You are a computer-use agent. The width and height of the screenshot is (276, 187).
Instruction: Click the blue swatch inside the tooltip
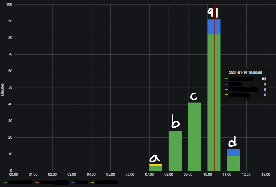tap(226, 84)
